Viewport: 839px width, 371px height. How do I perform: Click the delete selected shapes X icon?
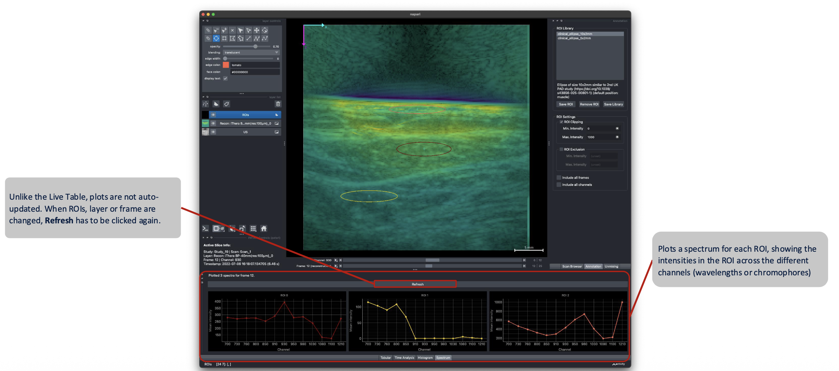click(x=233, y=30)
